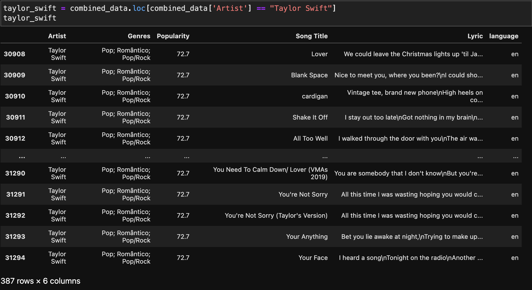Click the 'loc' keyword in the code
The image size is (532, 290).
point(139,8)
